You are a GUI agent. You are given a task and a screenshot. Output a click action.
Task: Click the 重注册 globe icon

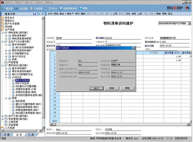[x=4, y=8]
